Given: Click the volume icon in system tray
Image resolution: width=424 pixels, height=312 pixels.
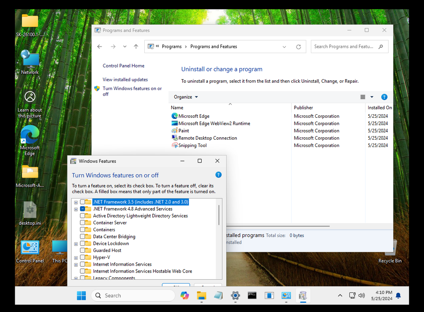Looking at the screenshot, I should point(362,296).
